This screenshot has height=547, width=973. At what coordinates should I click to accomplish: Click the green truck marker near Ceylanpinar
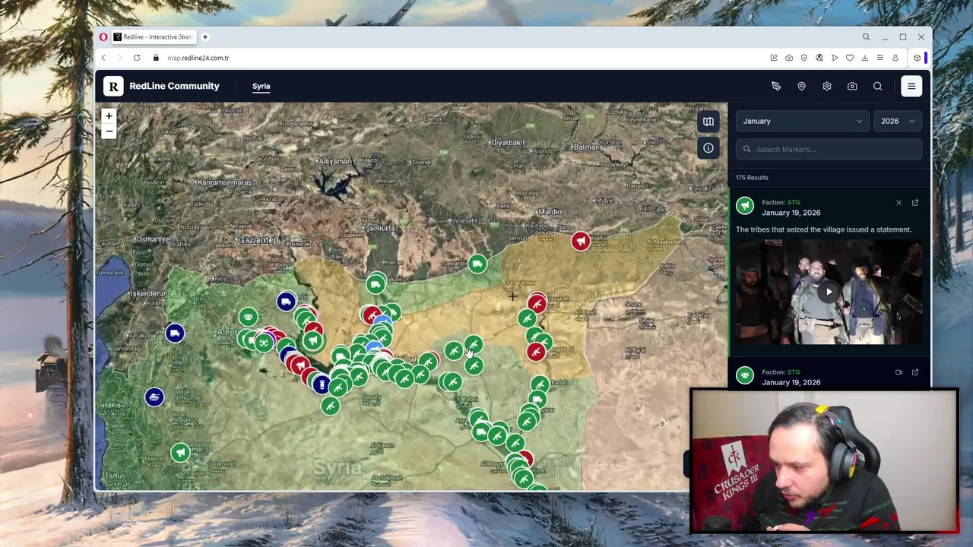pos(477,264)
